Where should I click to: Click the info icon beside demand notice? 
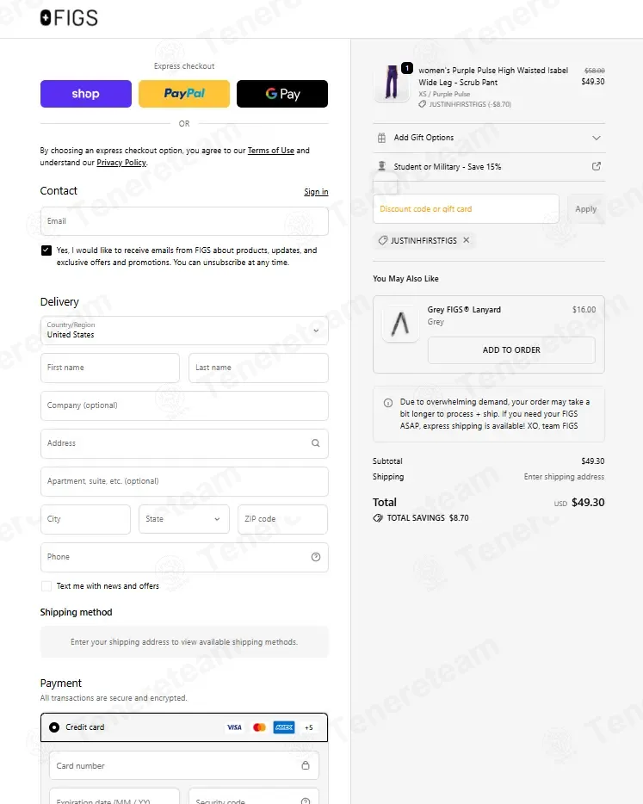tap(388, 403)
